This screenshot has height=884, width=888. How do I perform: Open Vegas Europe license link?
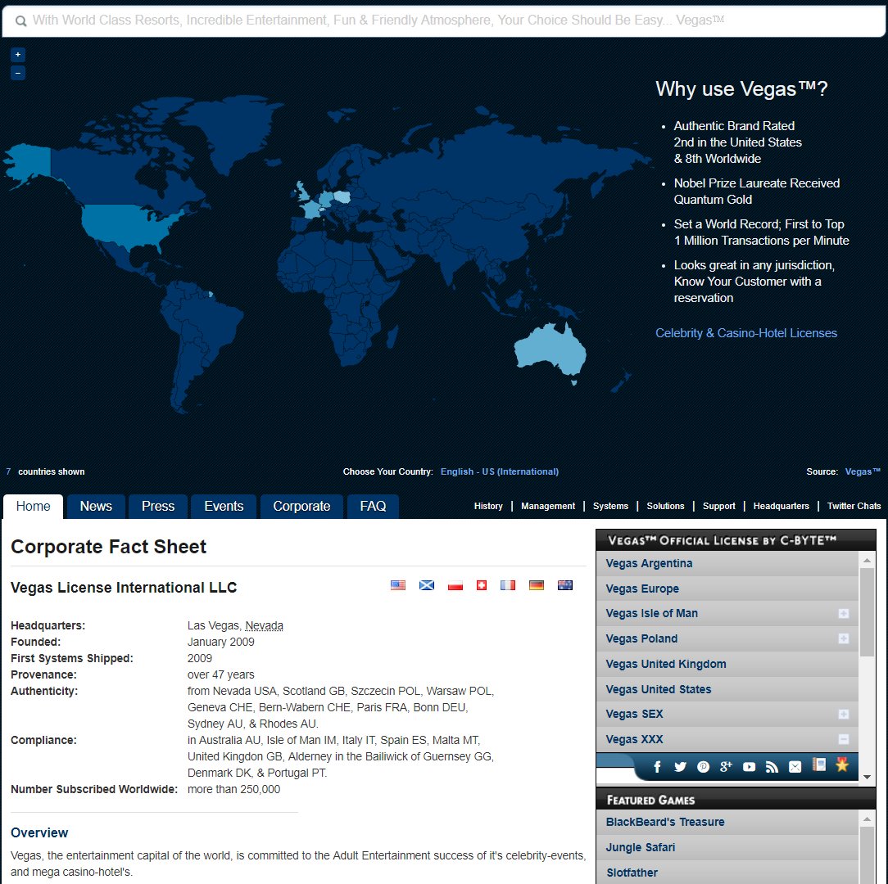[x=642, y=589]
